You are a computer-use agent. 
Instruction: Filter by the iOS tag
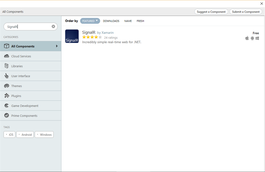click(x=10, y=134)
